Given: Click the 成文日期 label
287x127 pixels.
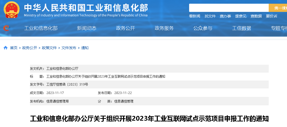Looking at the screenshot, I should (x=37, y=93).
